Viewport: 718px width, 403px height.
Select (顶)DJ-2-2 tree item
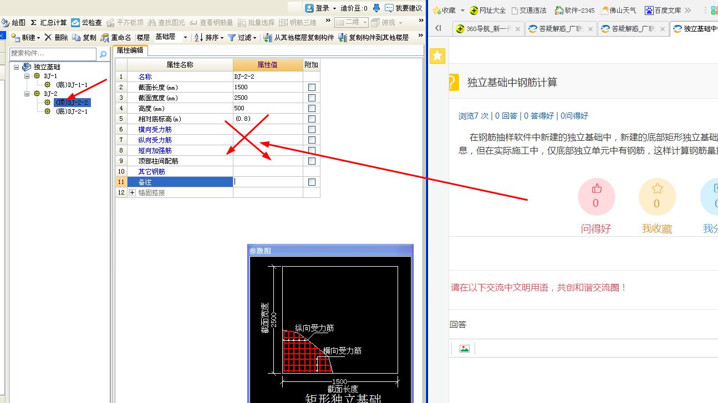click(x=72, y=103)
